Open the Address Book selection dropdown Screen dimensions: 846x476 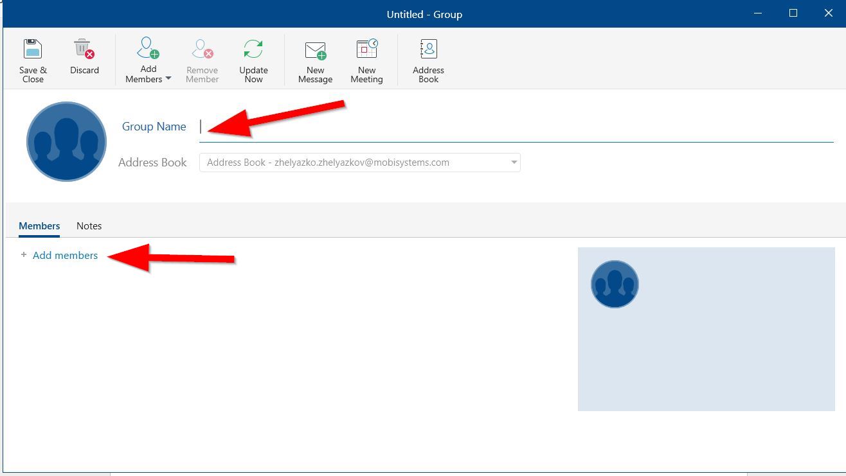click(x=360, y=163)
